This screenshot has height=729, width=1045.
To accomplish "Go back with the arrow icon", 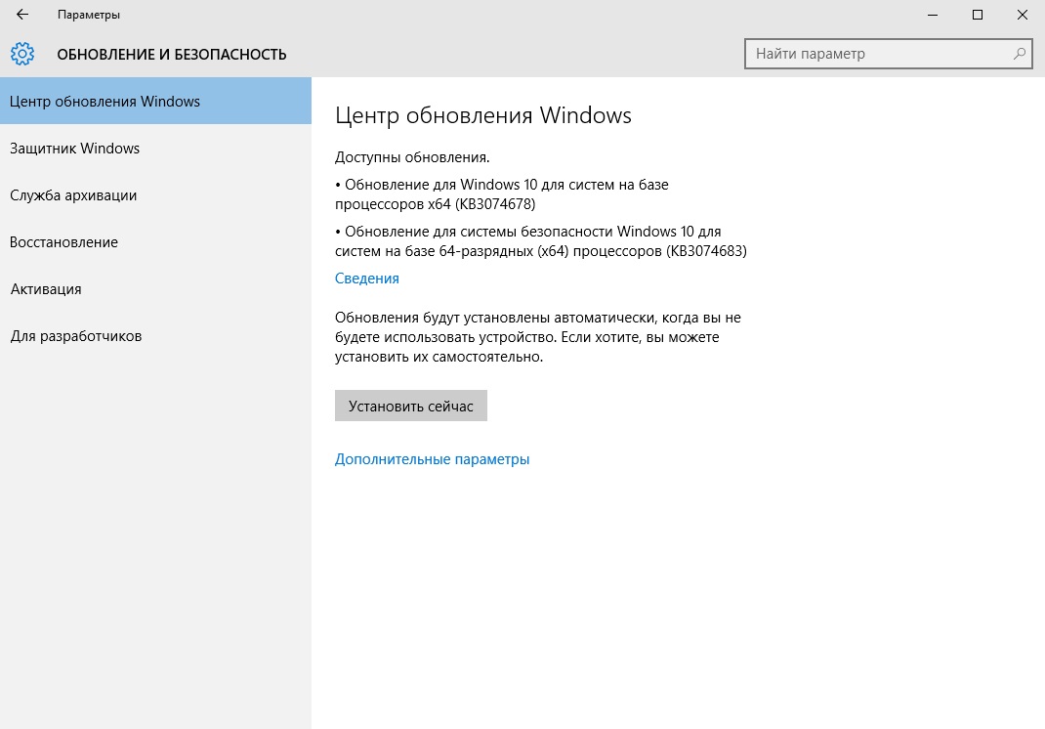I will tap(22, 14).
